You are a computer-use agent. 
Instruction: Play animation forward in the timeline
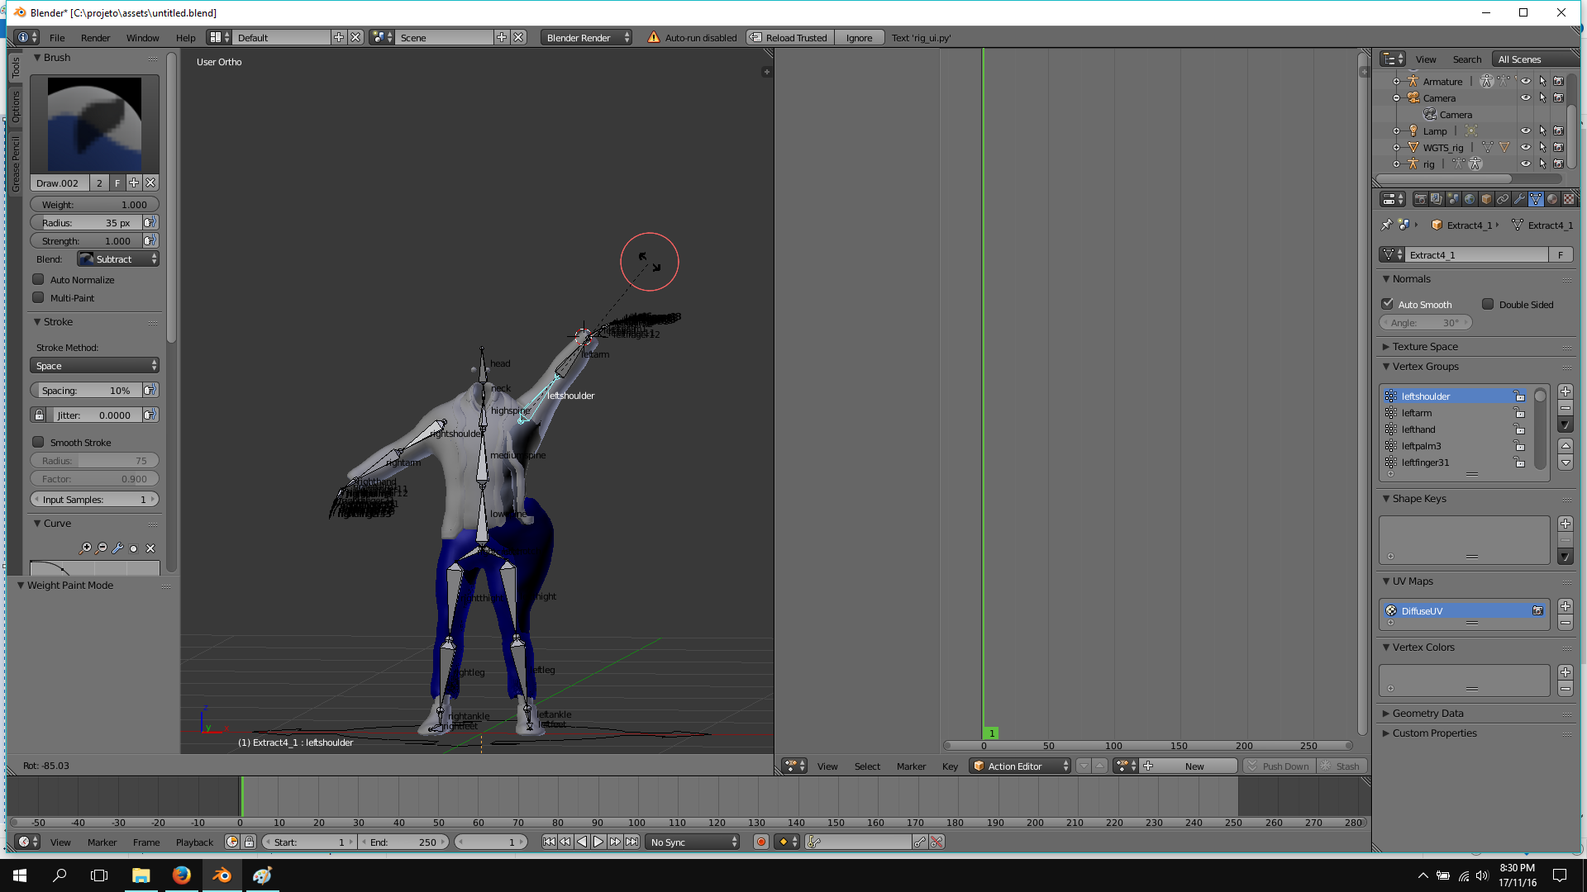click(598, 842)
